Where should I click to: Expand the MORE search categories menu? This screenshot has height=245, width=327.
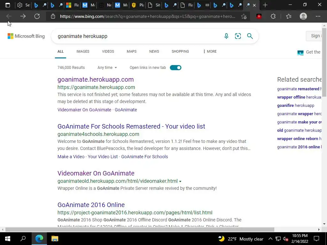point(210,51)
